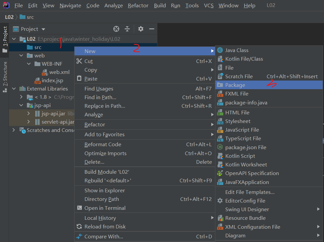Collapse the web folder node

pyautogui.click(x=21, y=55)
